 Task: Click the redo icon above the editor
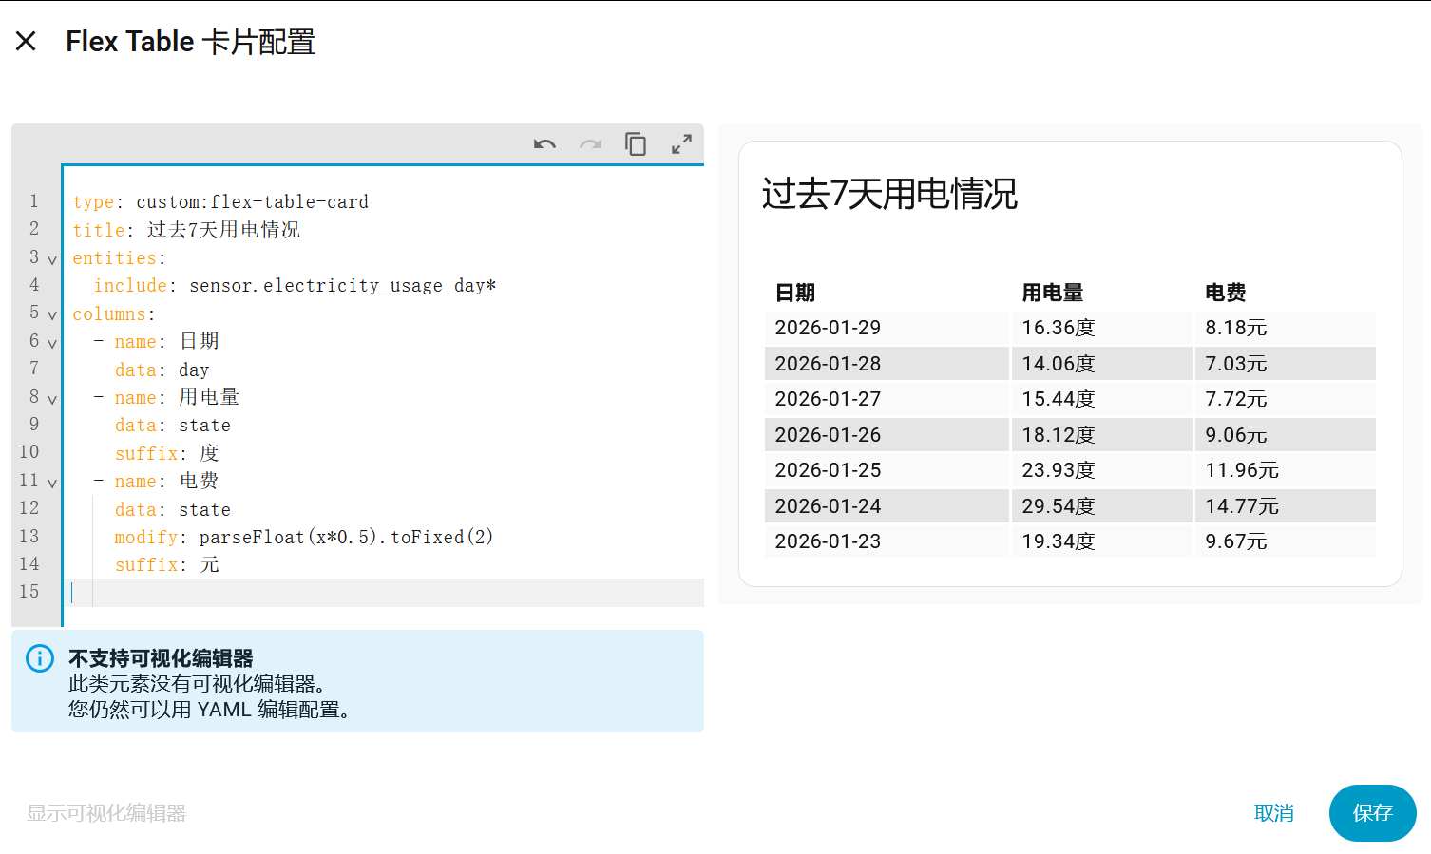[590, 143]
